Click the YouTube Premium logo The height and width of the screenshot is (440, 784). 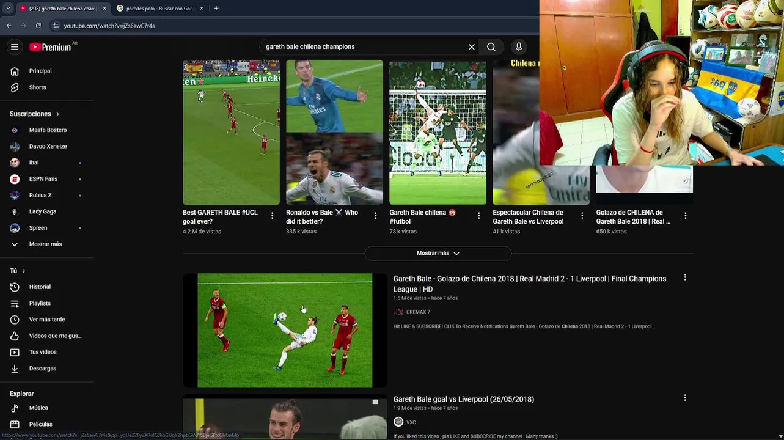click(50, 47)
